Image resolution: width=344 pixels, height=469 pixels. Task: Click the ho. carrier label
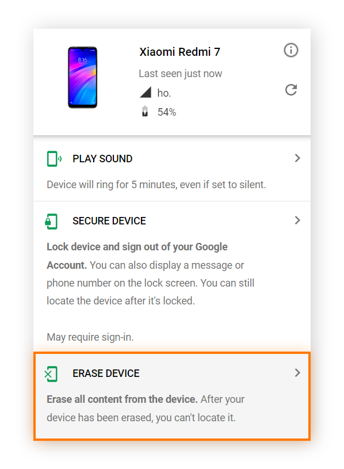tap(164, 92)
